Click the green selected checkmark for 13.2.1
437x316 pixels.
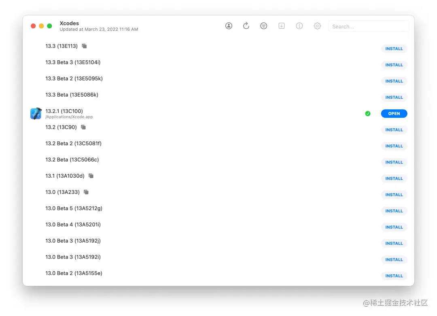pos(367,113)
